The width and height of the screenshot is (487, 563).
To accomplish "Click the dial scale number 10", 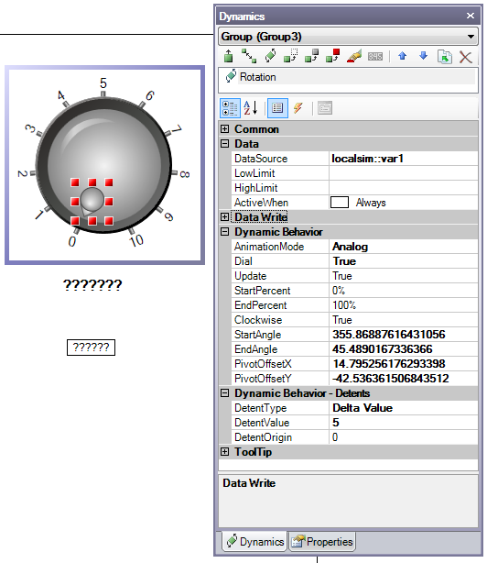I will pos(136,240).
